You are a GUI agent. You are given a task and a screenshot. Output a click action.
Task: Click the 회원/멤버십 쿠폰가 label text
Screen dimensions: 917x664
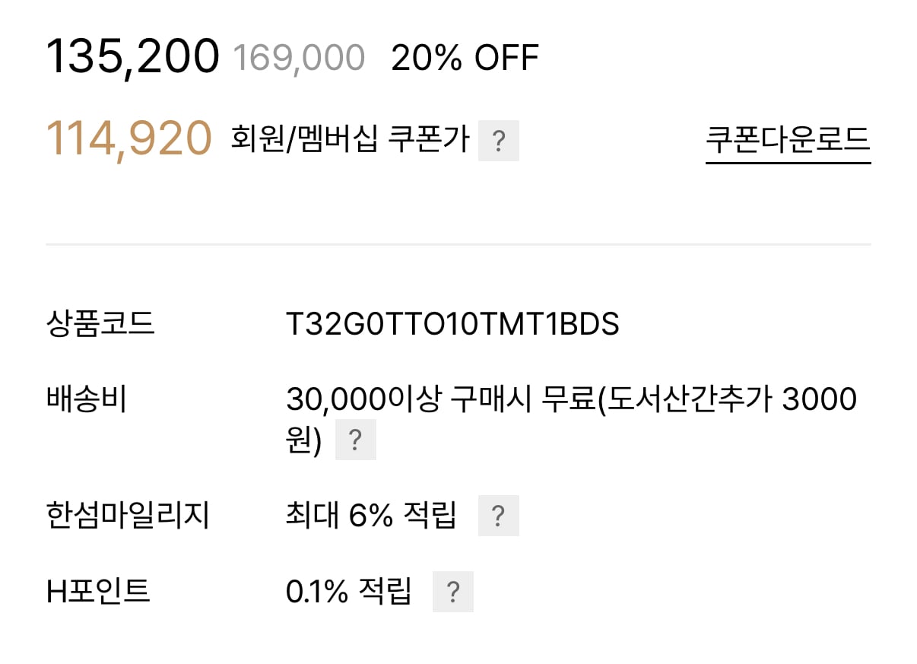[350, 140]
